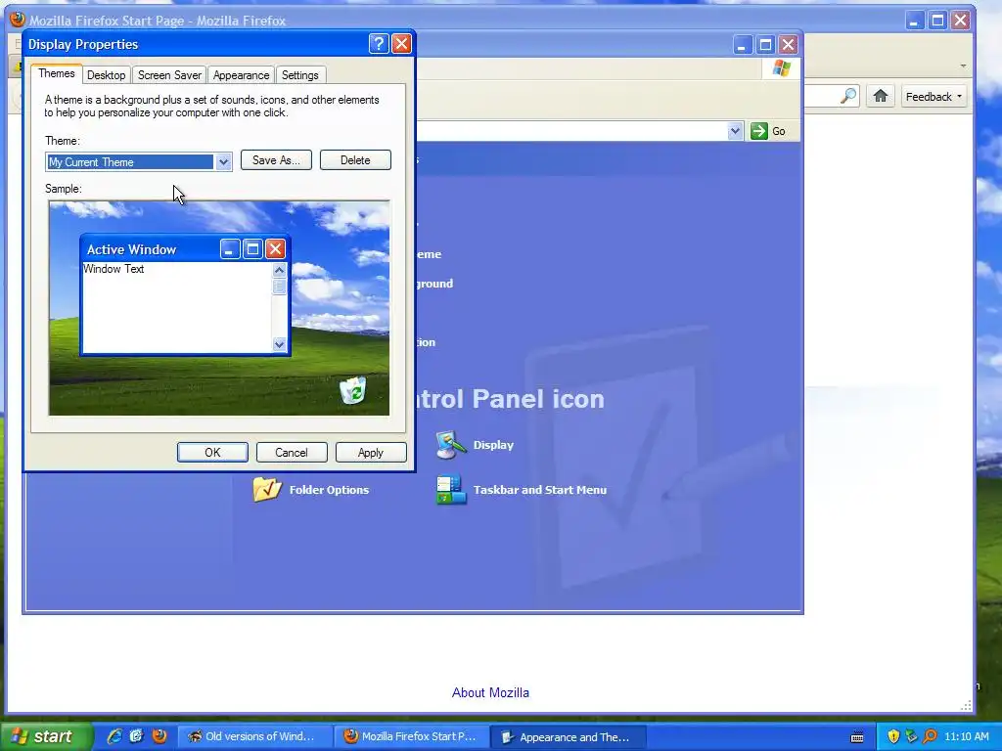Image resolution: width=1002 pixels, height=751 pixels.
Task: Open the Screen Saver tab
Action: click(169, 75)
